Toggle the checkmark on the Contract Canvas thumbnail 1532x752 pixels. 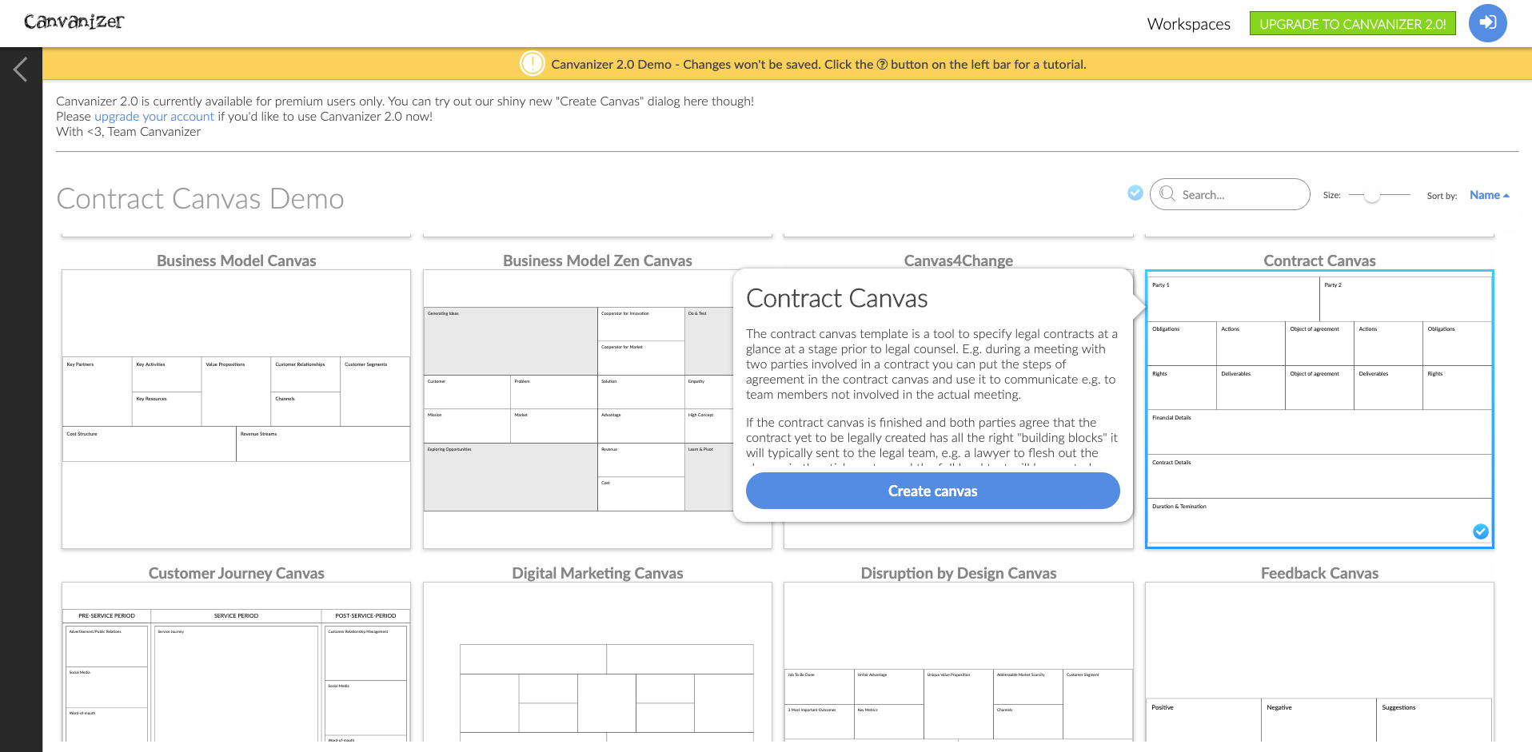1480,531
